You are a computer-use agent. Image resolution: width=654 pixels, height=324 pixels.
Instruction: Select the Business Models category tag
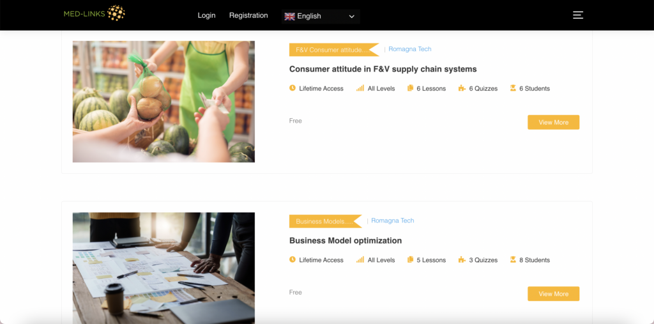(323, 221)
